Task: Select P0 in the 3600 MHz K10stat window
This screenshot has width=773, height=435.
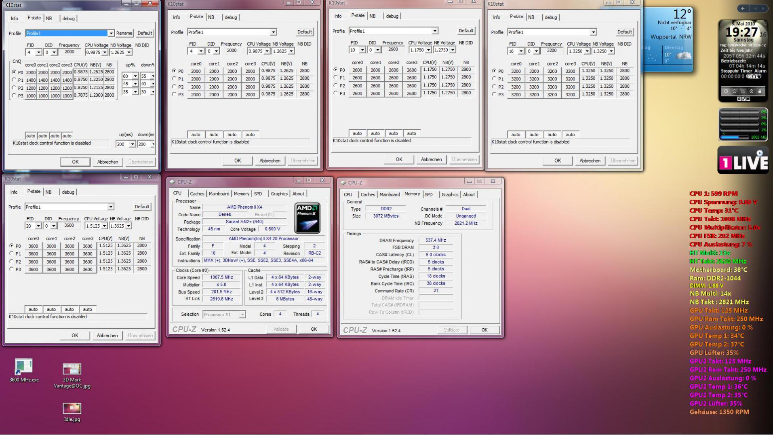Action: tap(11, 245)
